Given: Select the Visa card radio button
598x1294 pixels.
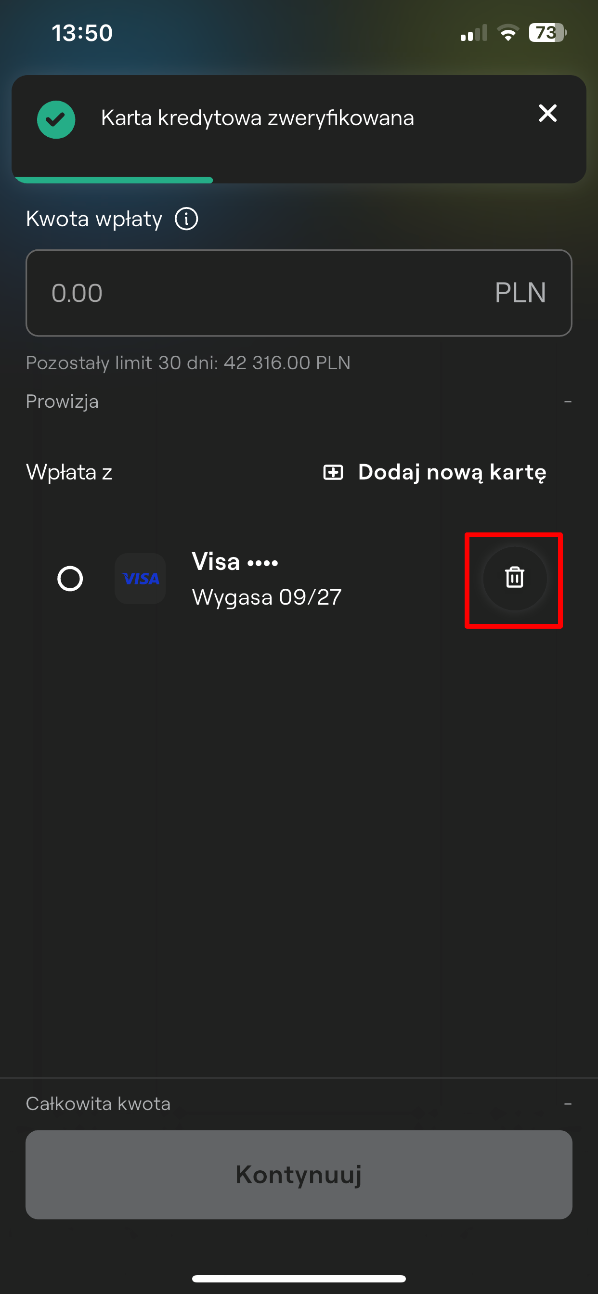Looking at the screenshot, I should click(x=70, y=579).
